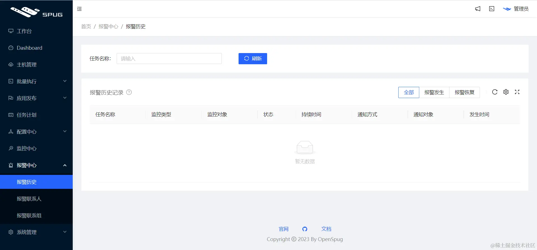Expand the 应用发布 submenu chevron

pyautogui.click(x=65, y=98)
